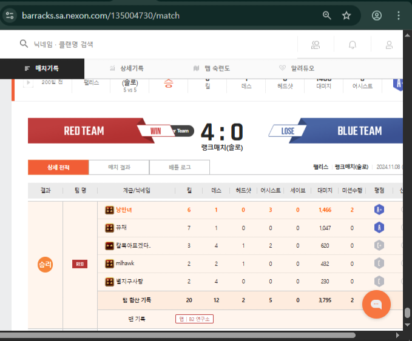Image resolution: width=412 pixels, height=341 pixels.
Task: Switch to the 상세기록 tab
Action: click(x=126, y=68)
